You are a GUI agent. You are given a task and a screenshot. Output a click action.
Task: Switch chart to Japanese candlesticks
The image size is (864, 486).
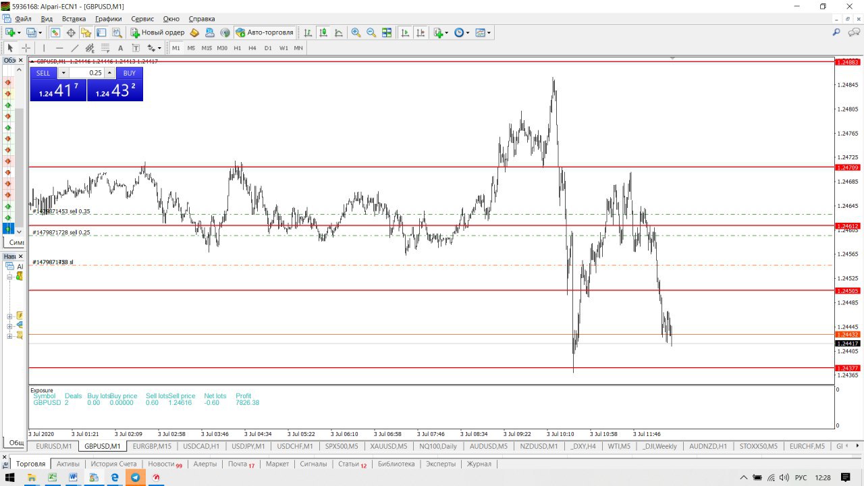[323, 32]
